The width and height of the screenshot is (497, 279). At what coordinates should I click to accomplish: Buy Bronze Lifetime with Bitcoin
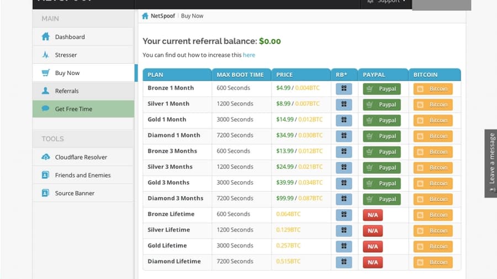point(433,215)
